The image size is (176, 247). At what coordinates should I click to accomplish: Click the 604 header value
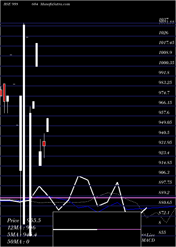(35, 4)
